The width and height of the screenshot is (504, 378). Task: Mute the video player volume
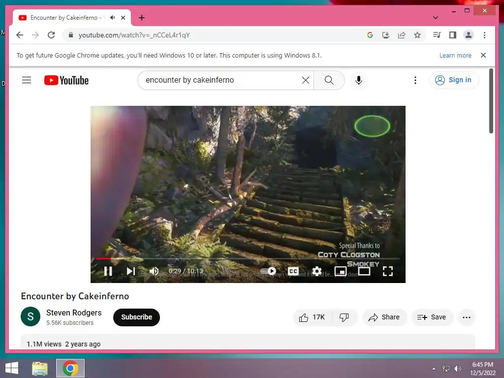point(154,271)
